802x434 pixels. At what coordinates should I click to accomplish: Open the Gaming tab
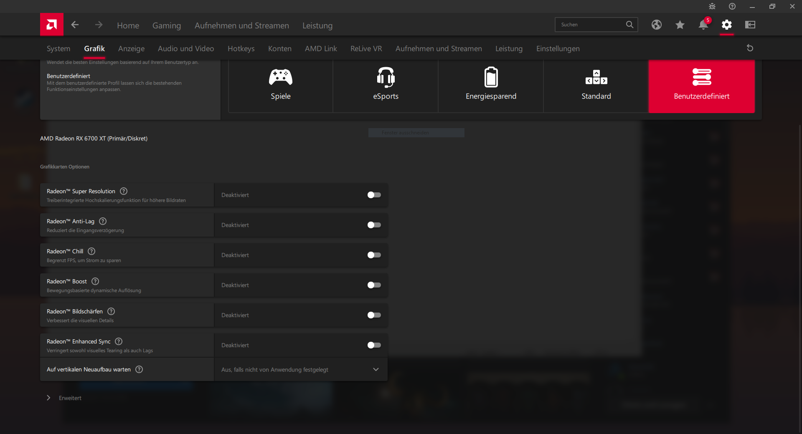coord(167,25)
